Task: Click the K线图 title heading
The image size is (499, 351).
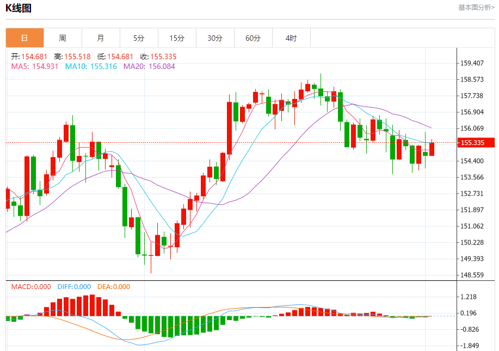Action: 19,8
